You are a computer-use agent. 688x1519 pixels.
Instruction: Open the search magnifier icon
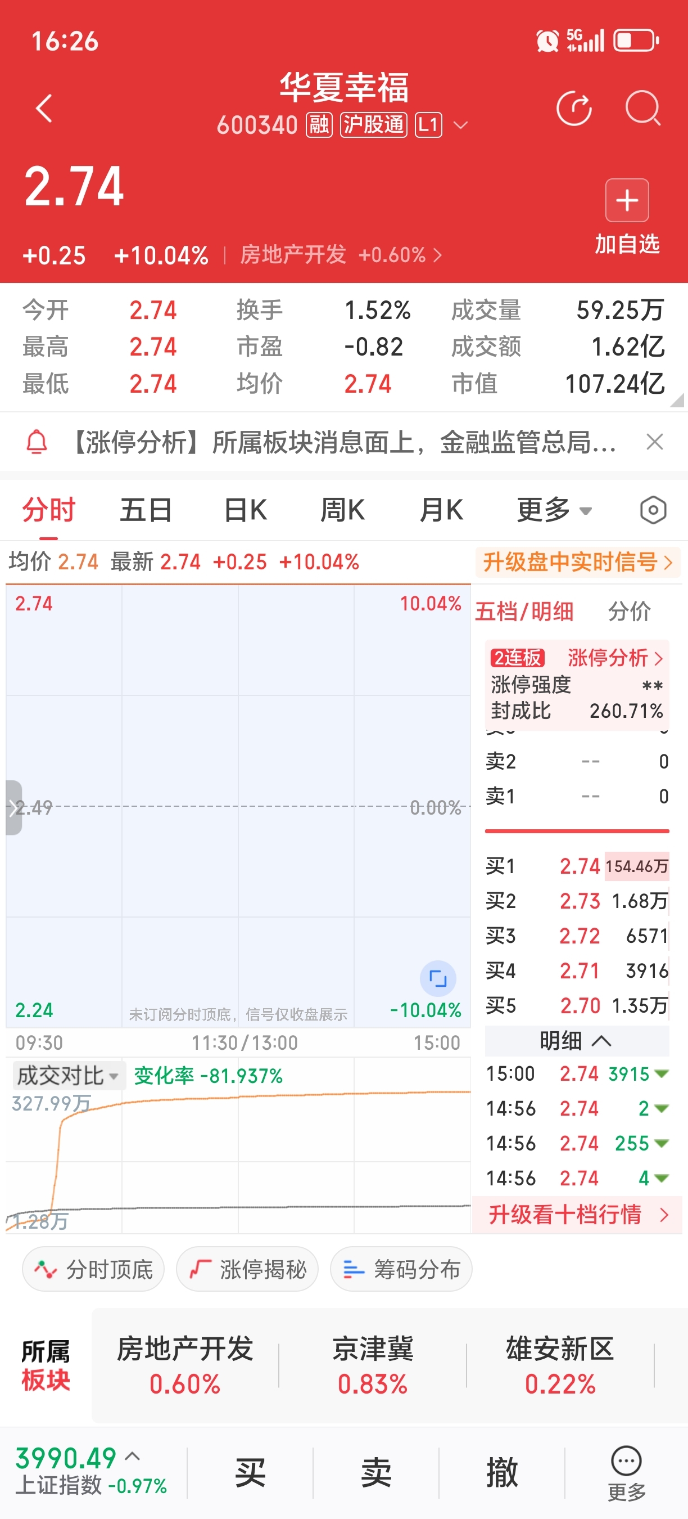642,109
